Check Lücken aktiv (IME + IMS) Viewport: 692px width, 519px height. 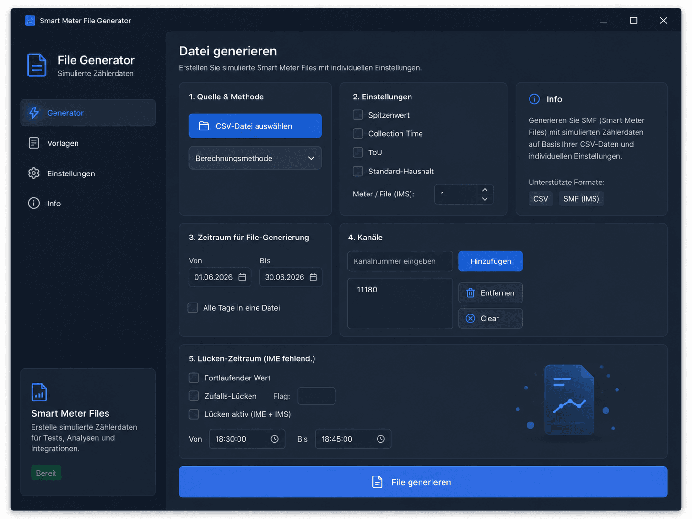tap(194, 414)
